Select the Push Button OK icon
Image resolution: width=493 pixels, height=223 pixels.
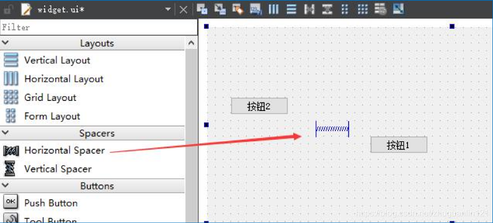point(11,202)
